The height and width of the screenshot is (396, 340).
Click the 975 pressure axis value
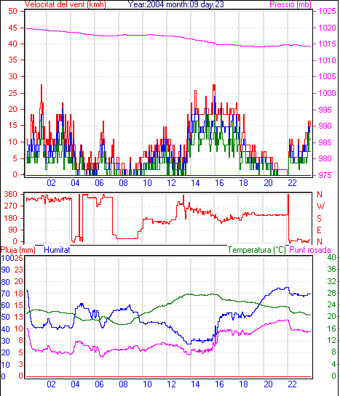(x=325, y=175)
